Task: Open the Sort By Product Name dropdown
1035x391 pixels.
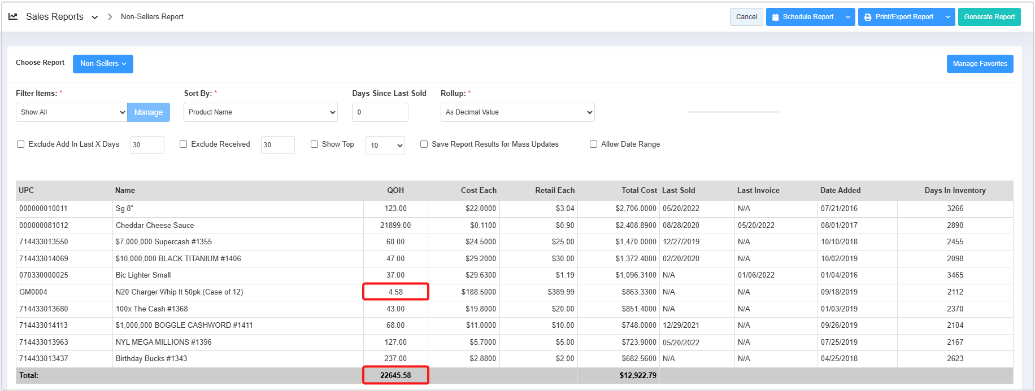Action: (x=260, y=112)
